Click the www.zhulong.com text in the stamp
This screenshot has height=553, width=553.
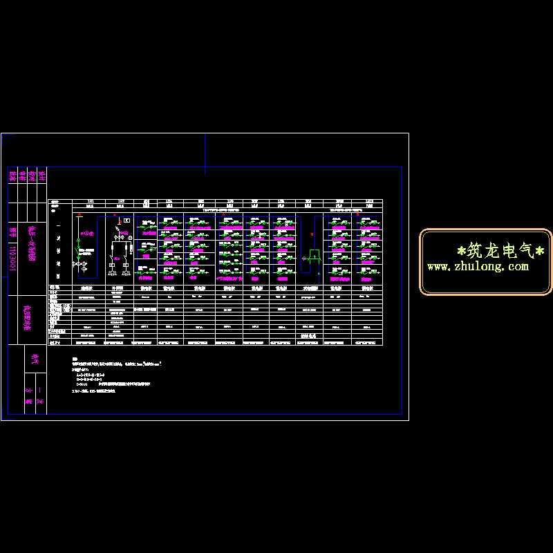[478, 267]
